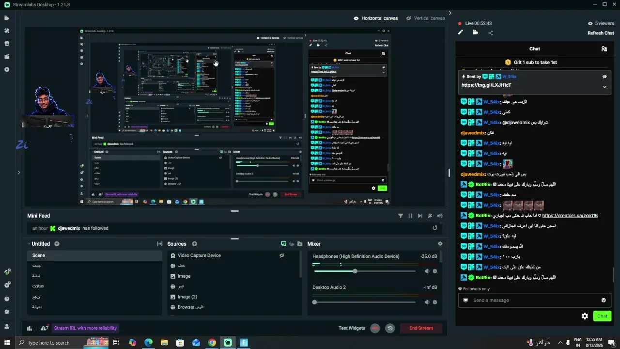Adjust the Desktop Audio 2 volume slider
Viewport: 620px width, 349px height.
[365, 302]
